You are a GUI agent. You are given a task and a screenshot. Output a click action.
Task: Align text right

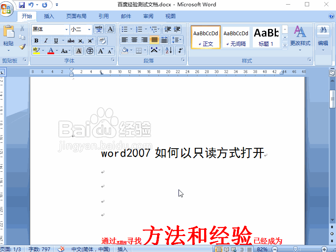pyautogui.click(x=144, y=40)
